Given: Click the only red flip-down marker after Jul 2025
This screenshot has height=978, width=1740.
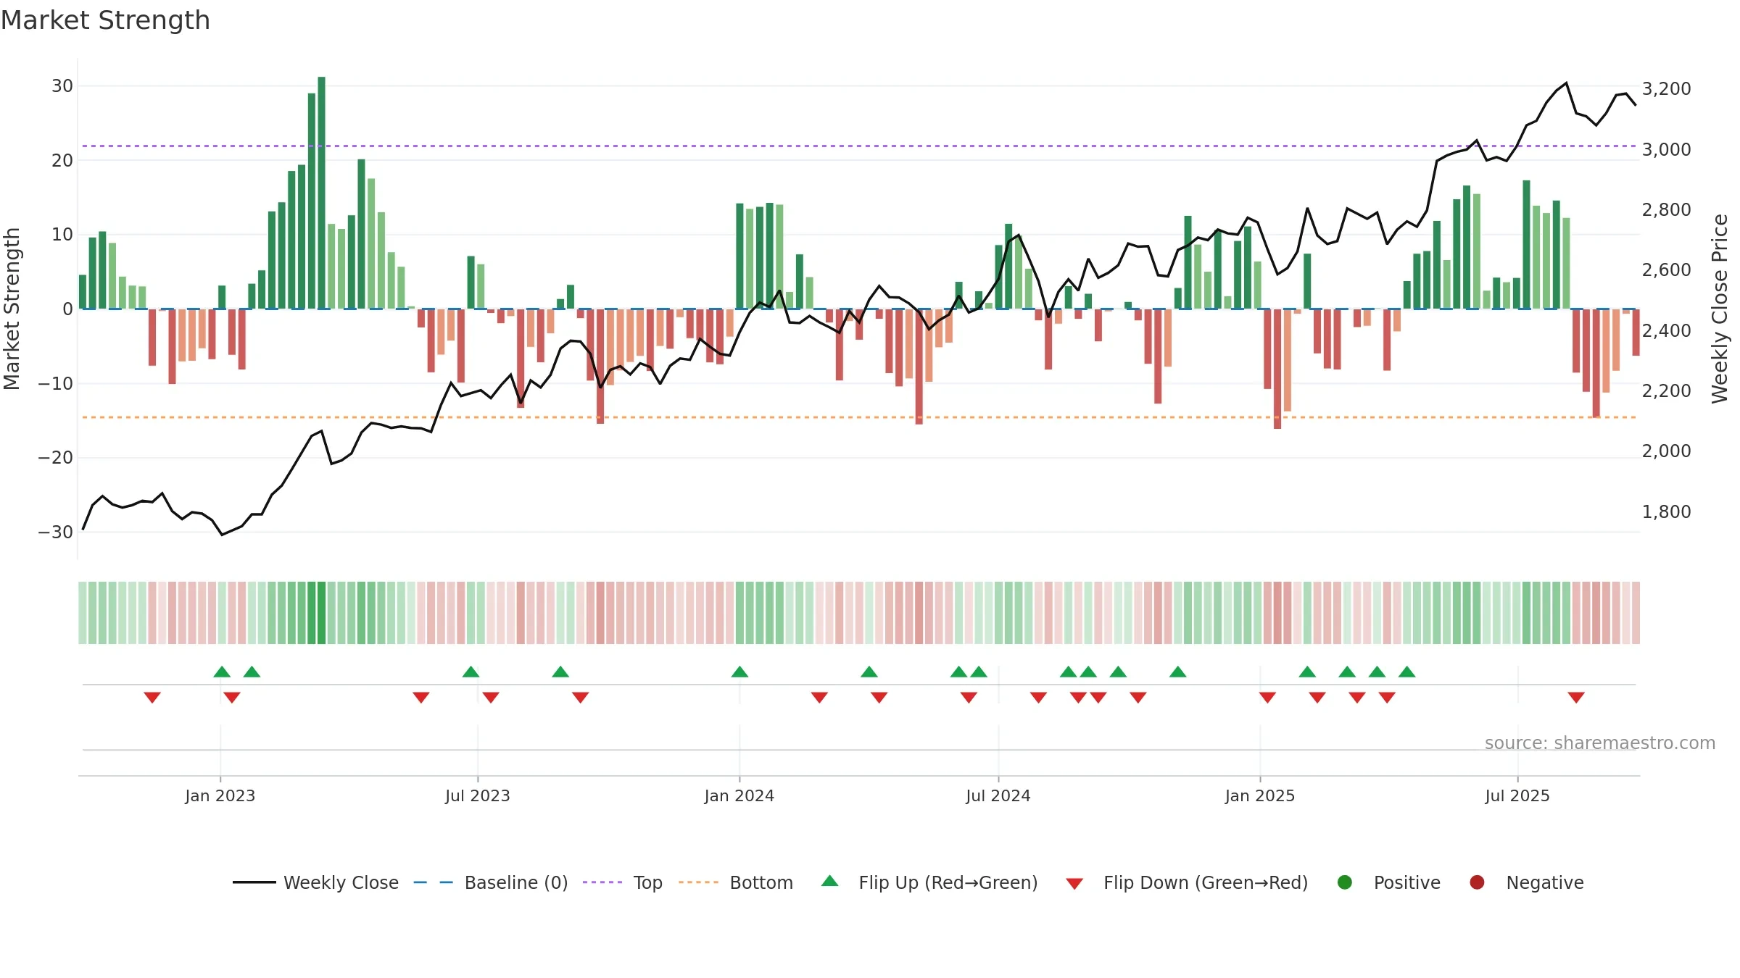Looking at the screenshot, I should click(x=1575, y=698).
